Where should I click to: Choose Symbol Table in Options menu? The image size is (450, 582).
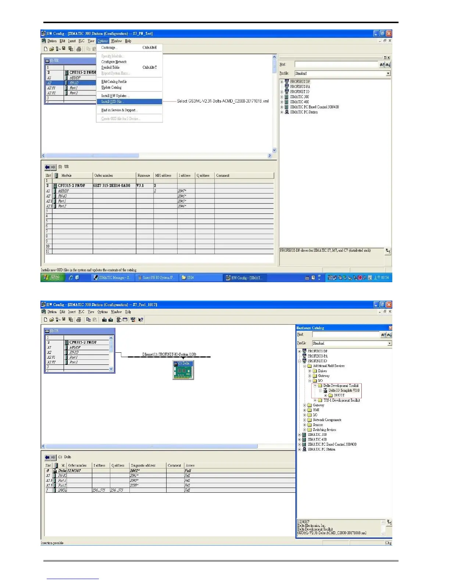[129, 68]
